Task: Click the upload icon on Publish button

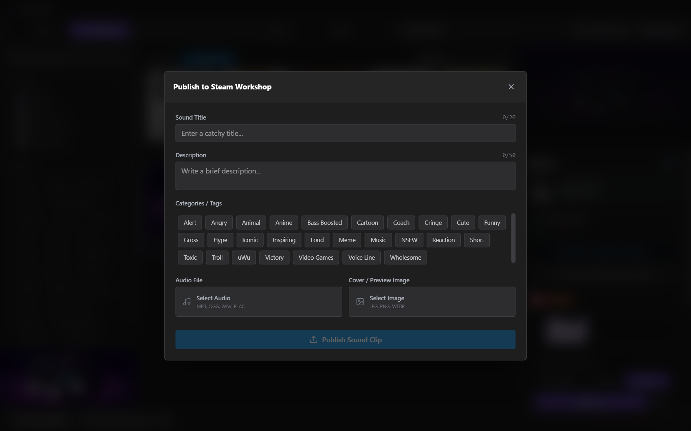Action: pyautogui.click(x=313, y=339)
